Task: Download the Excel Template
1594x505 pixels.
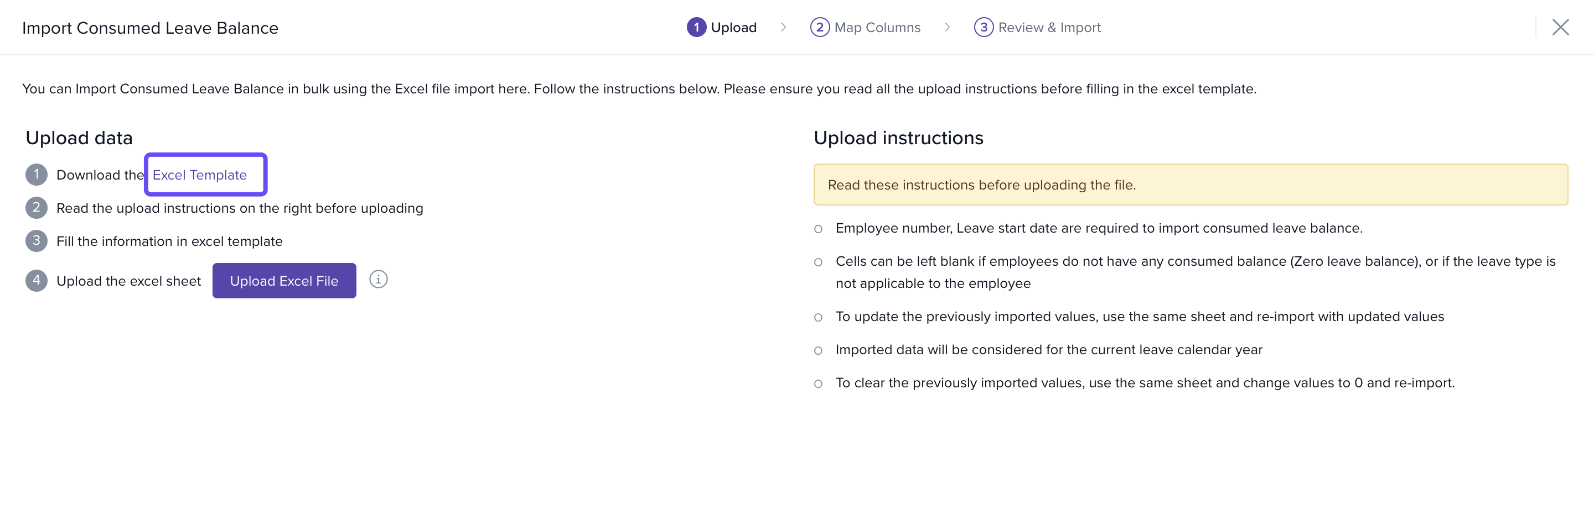Action: click(x=199, y=175)
